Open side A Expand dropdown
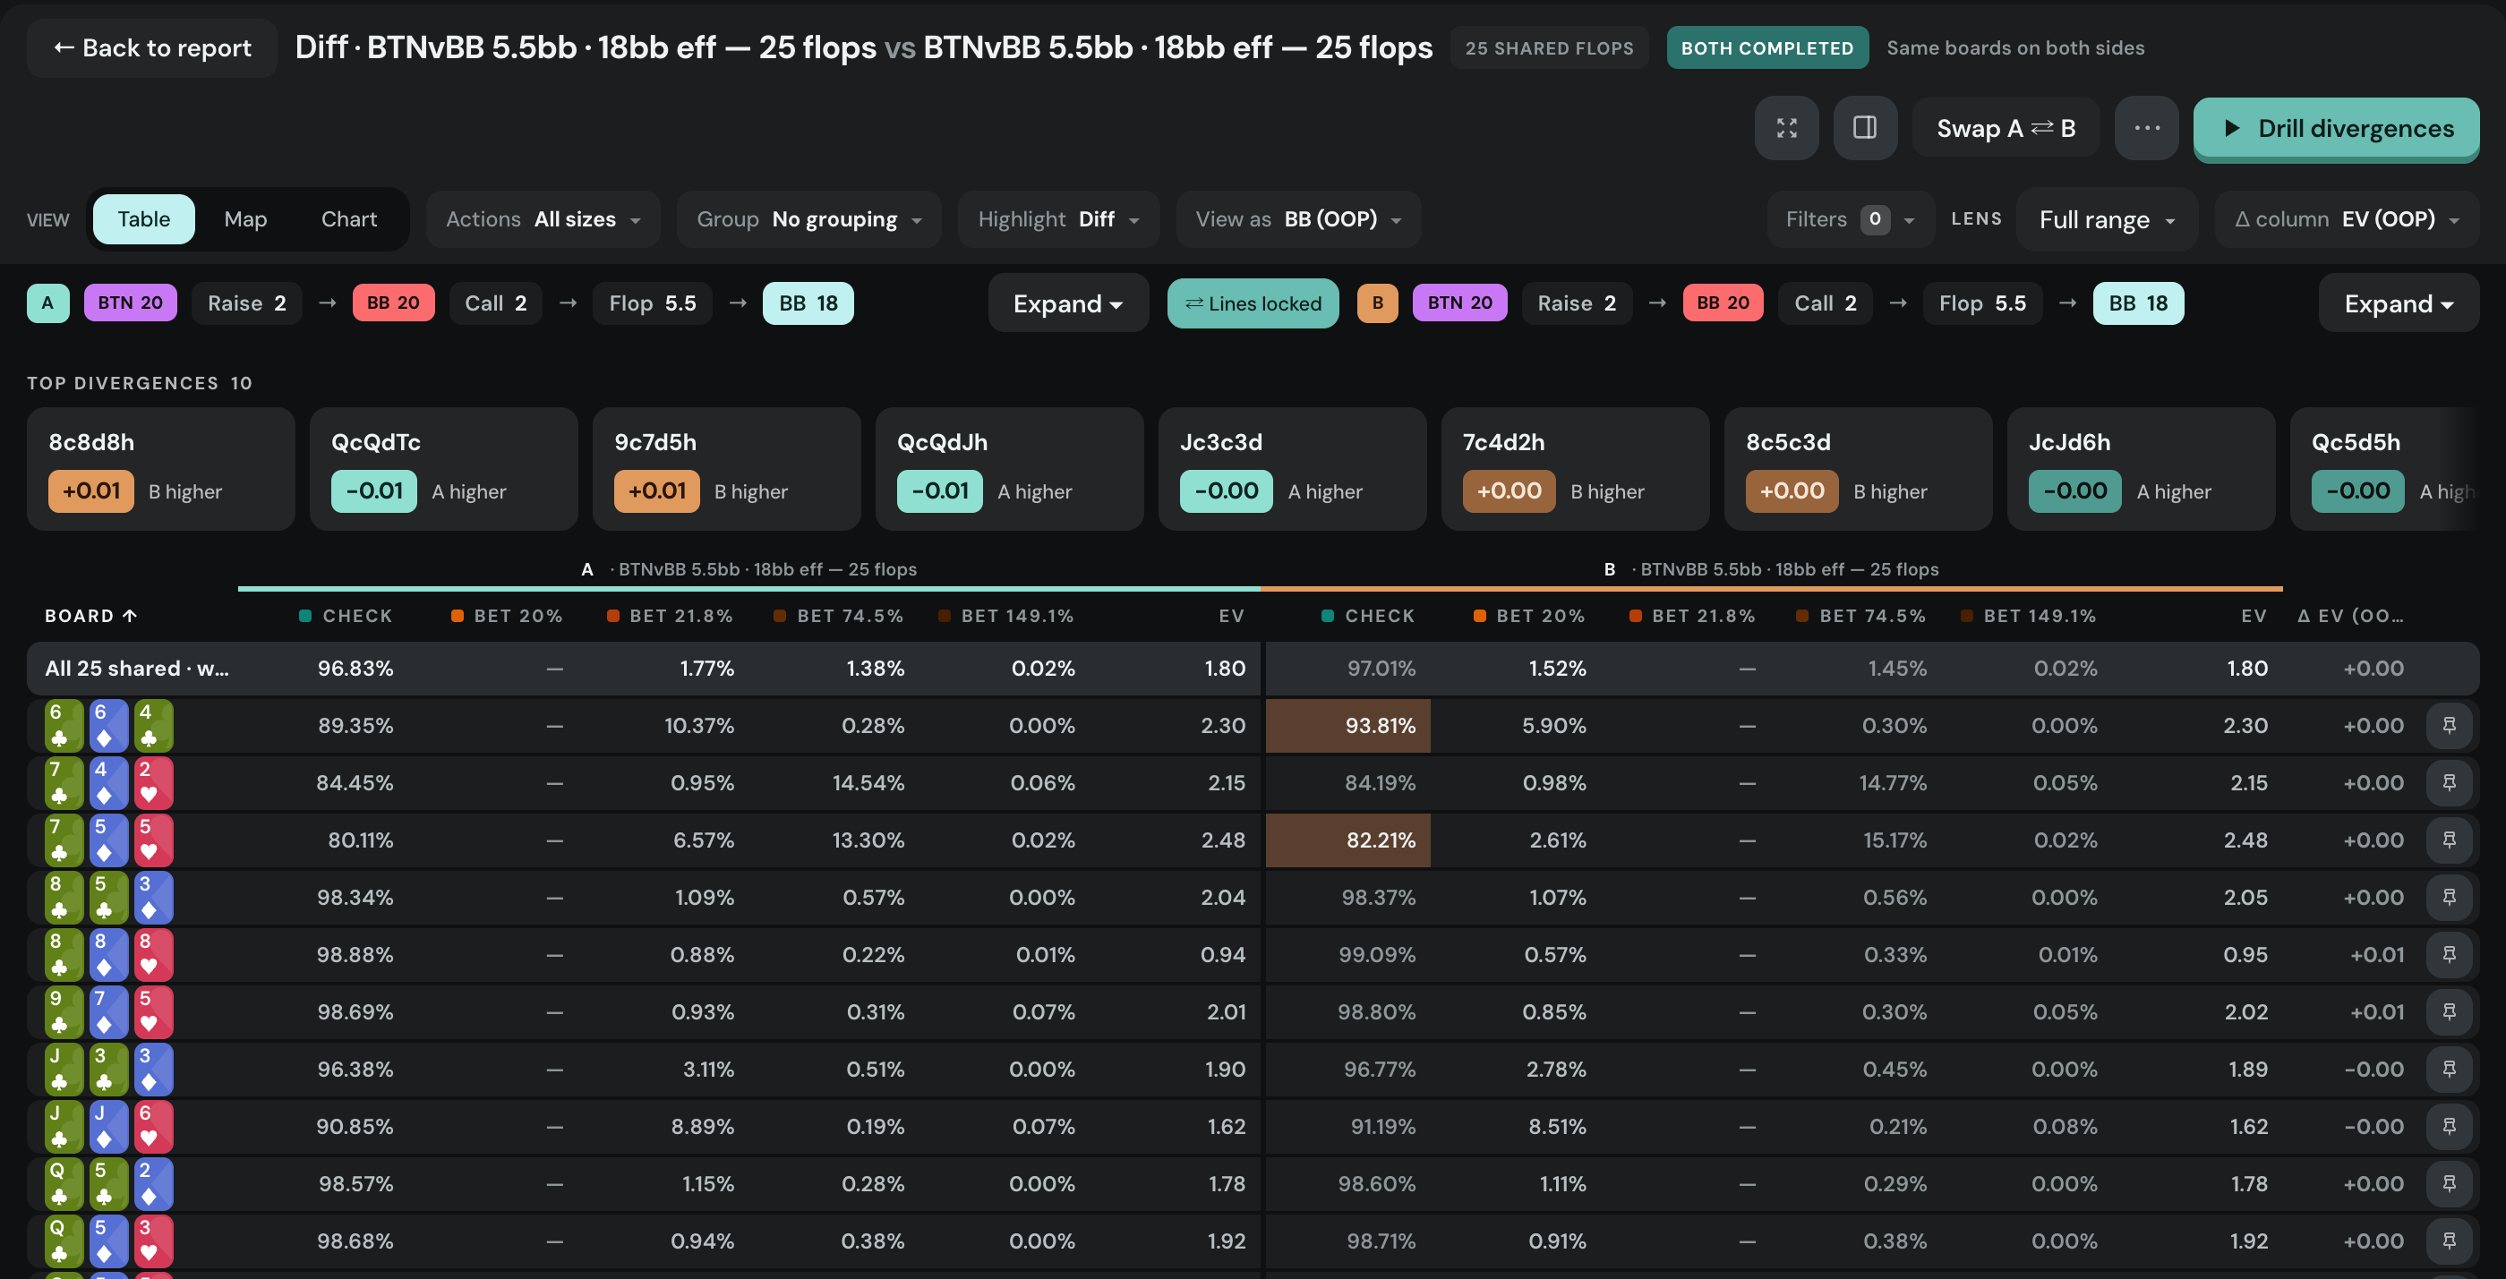 click(x=1067, y=303)
